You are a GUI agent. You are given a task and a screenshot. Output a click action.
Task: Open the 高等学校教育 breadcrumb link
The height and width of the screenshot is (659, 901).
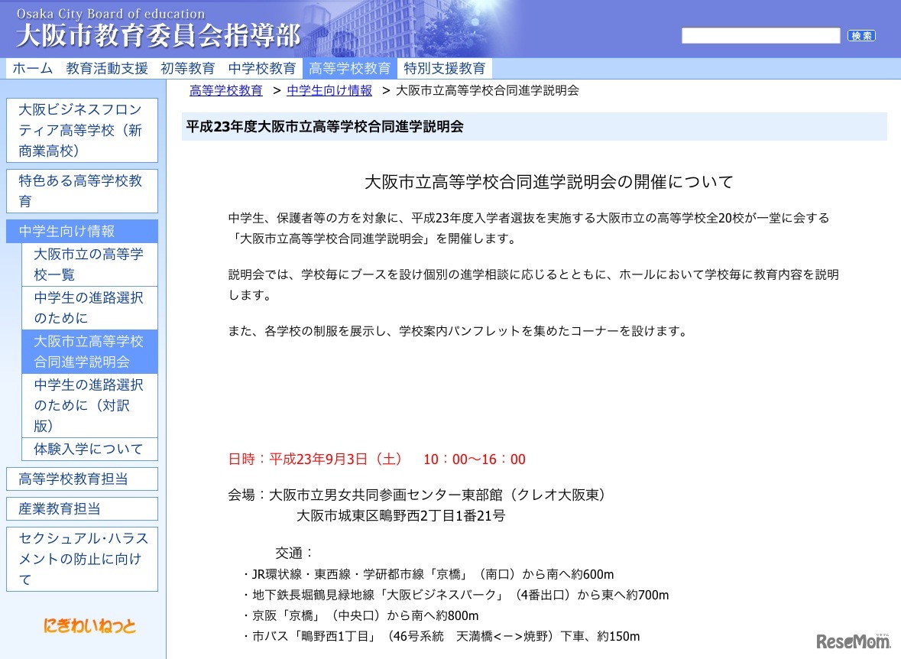coord(225,90)
